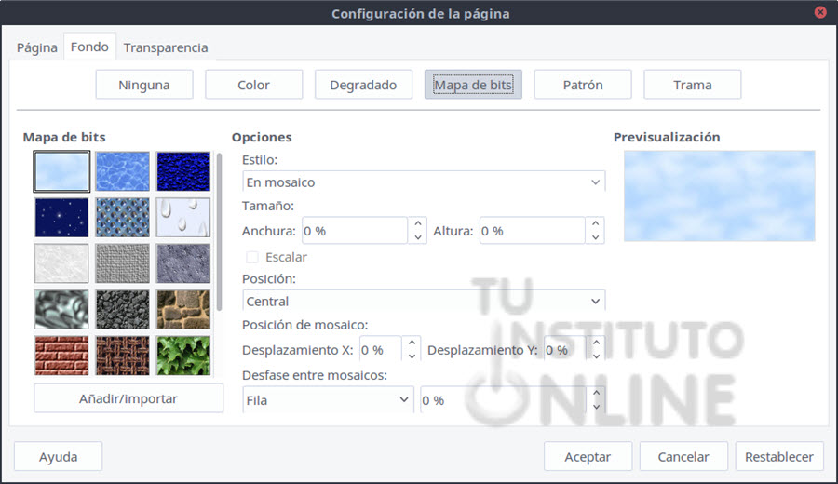Close the Configuración de la página dialog

pos(820,12)
